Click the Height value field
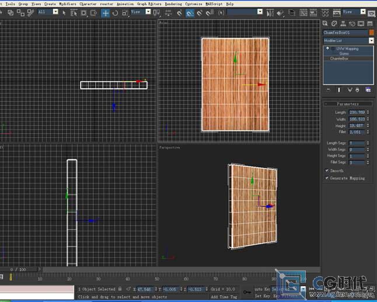377x302 pixels. (x=357, y=126)
